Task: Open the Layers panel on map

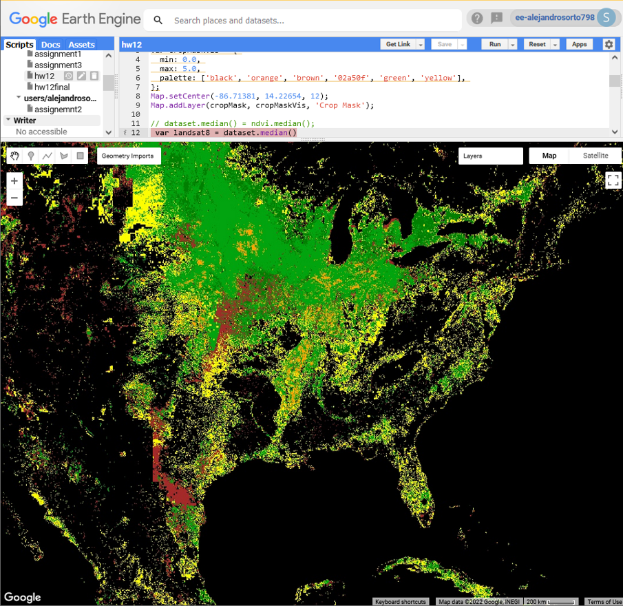Action: (x=490, y=156)
